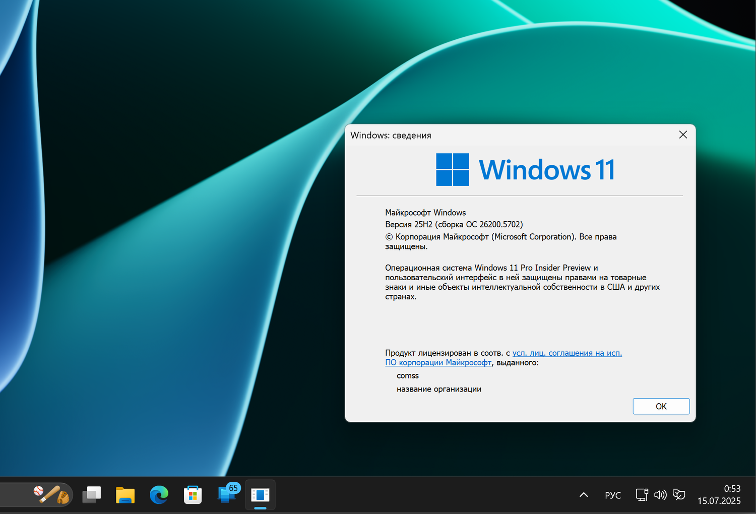Adjust the speaker volume in system tray

[x=660, y=495]
